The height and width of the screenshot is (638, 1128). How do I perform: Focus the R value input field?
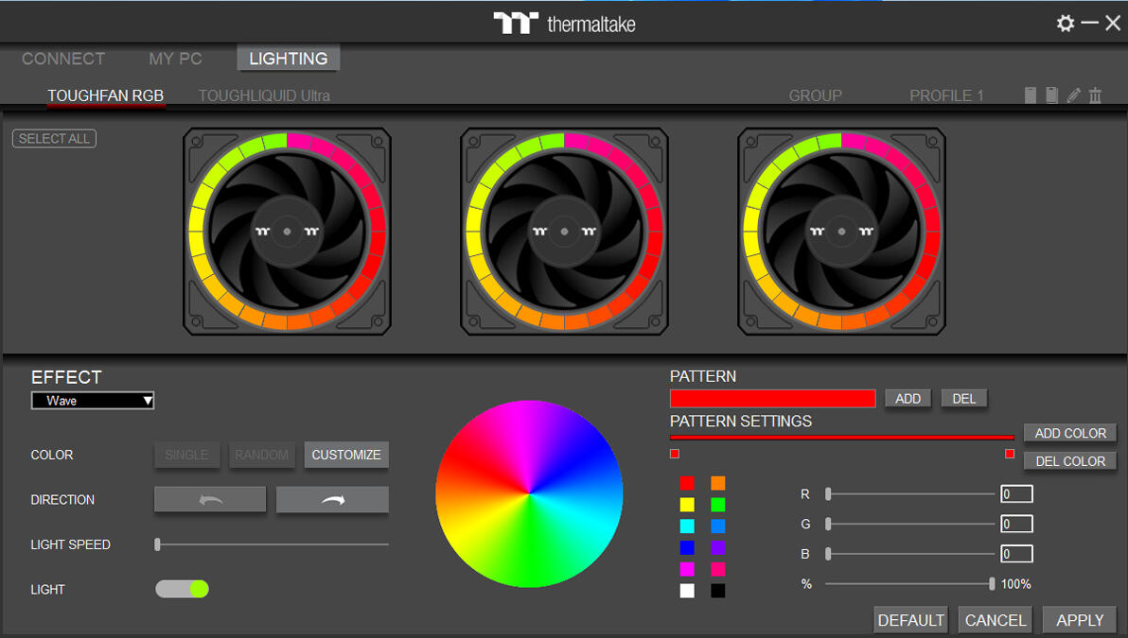(x=1016, y=494)
